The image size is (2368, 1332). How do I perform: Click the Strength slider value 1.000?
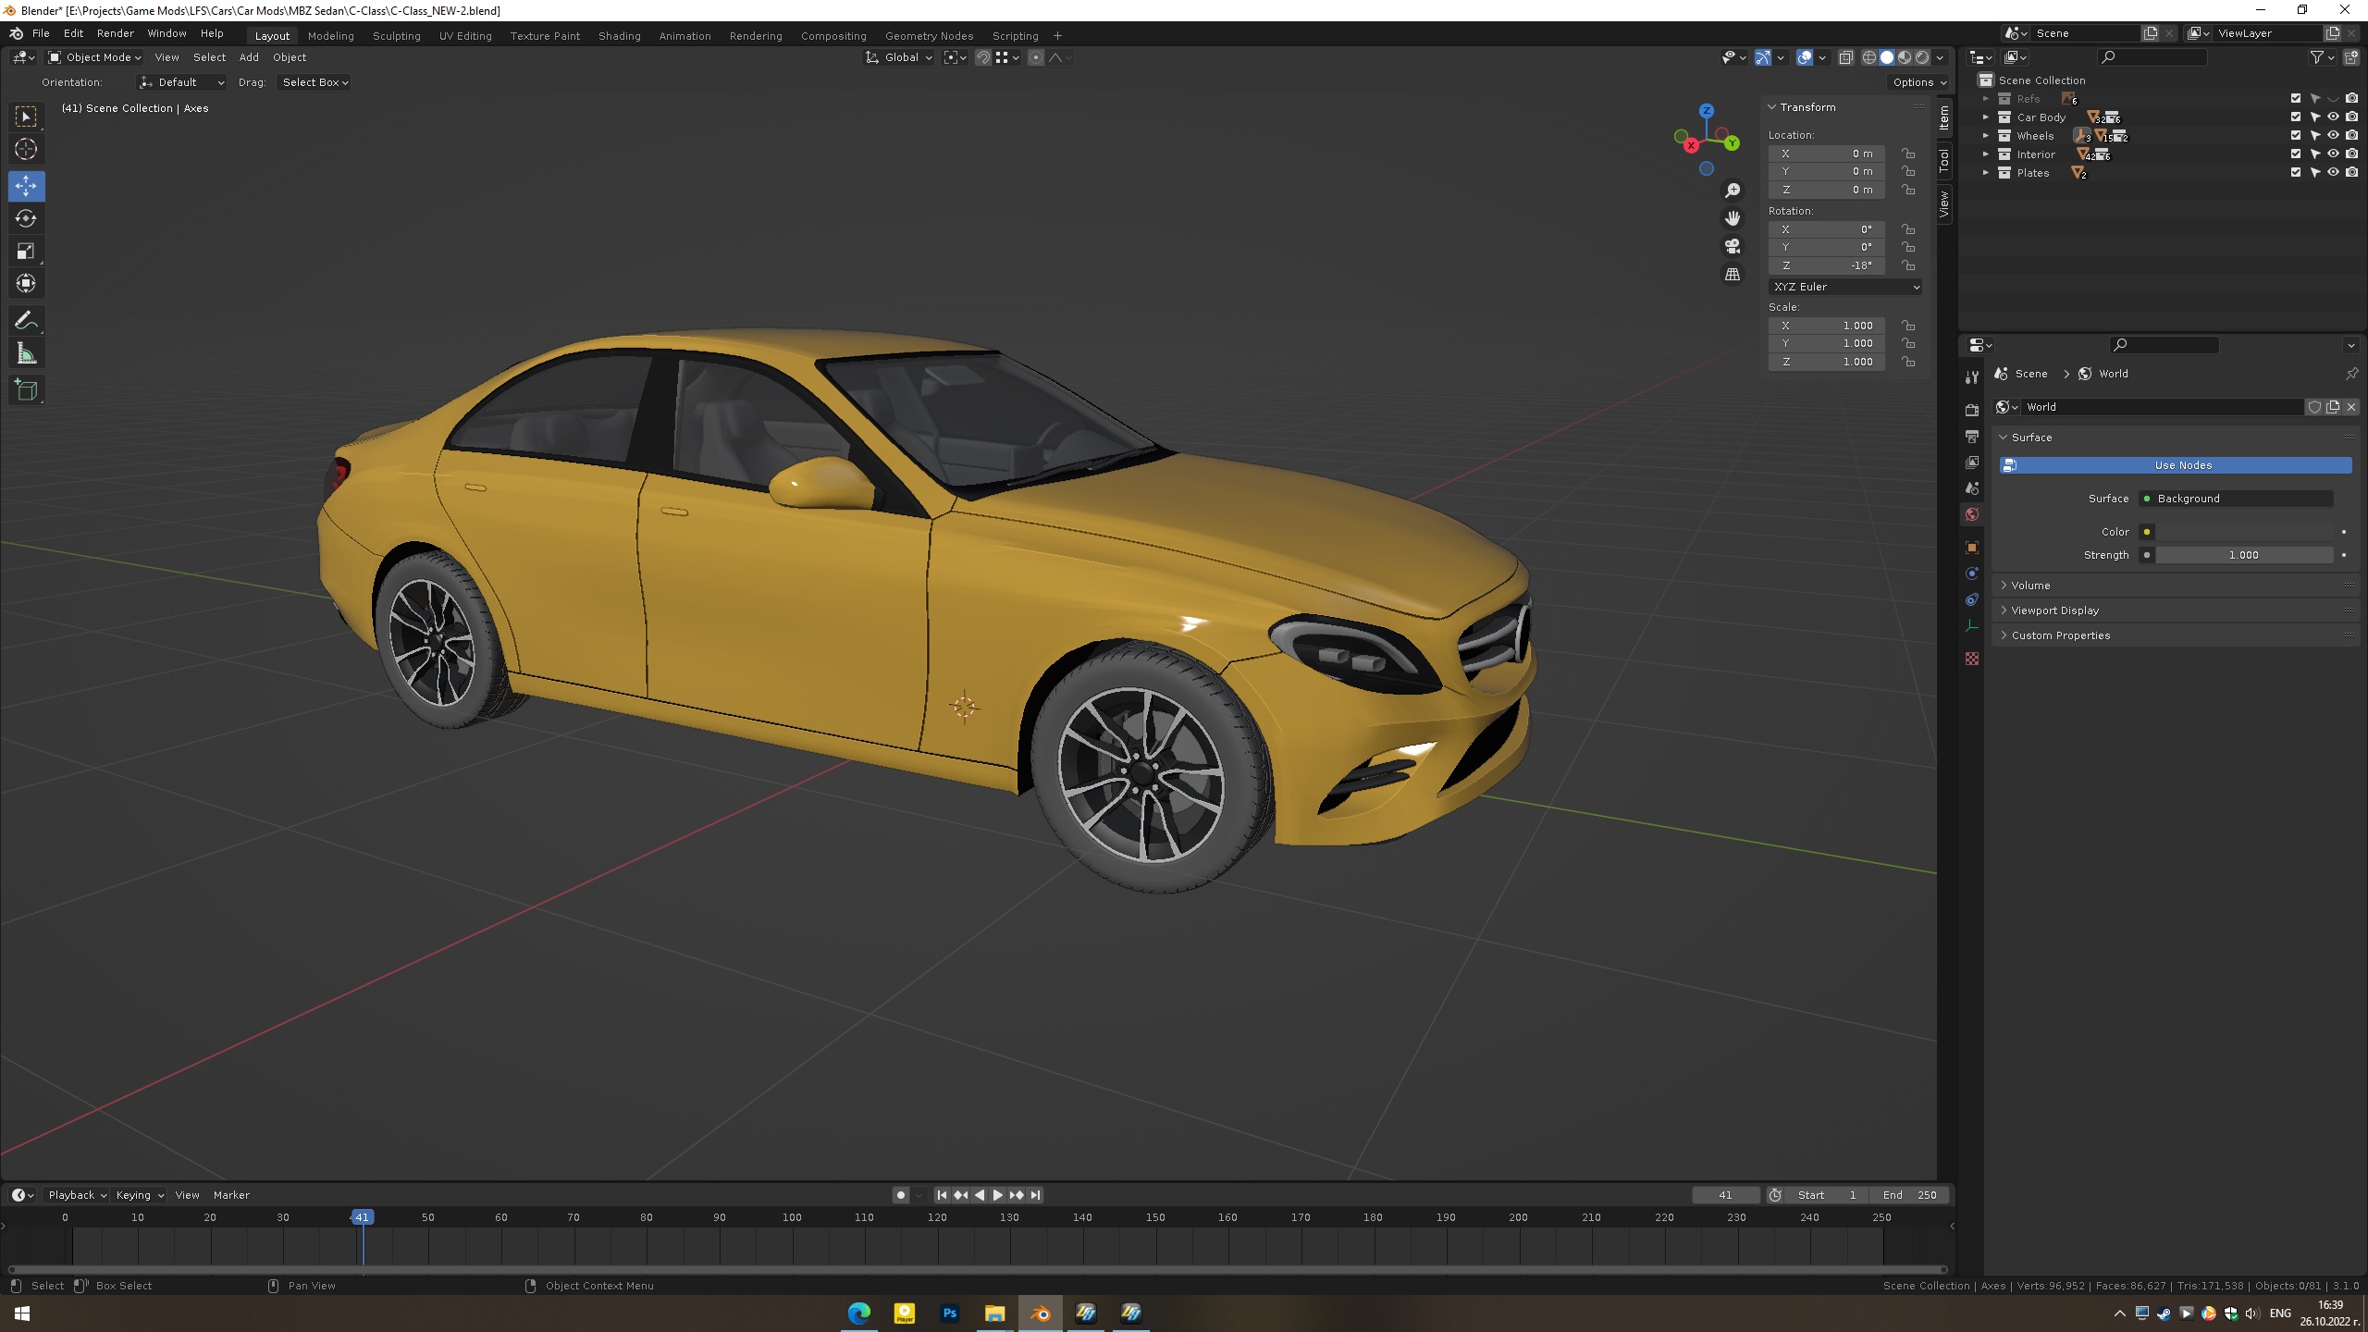[2243, 555]
